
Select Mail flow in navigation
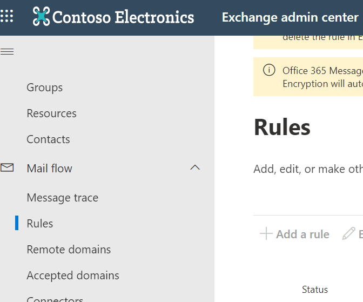(x=49, y=169)
